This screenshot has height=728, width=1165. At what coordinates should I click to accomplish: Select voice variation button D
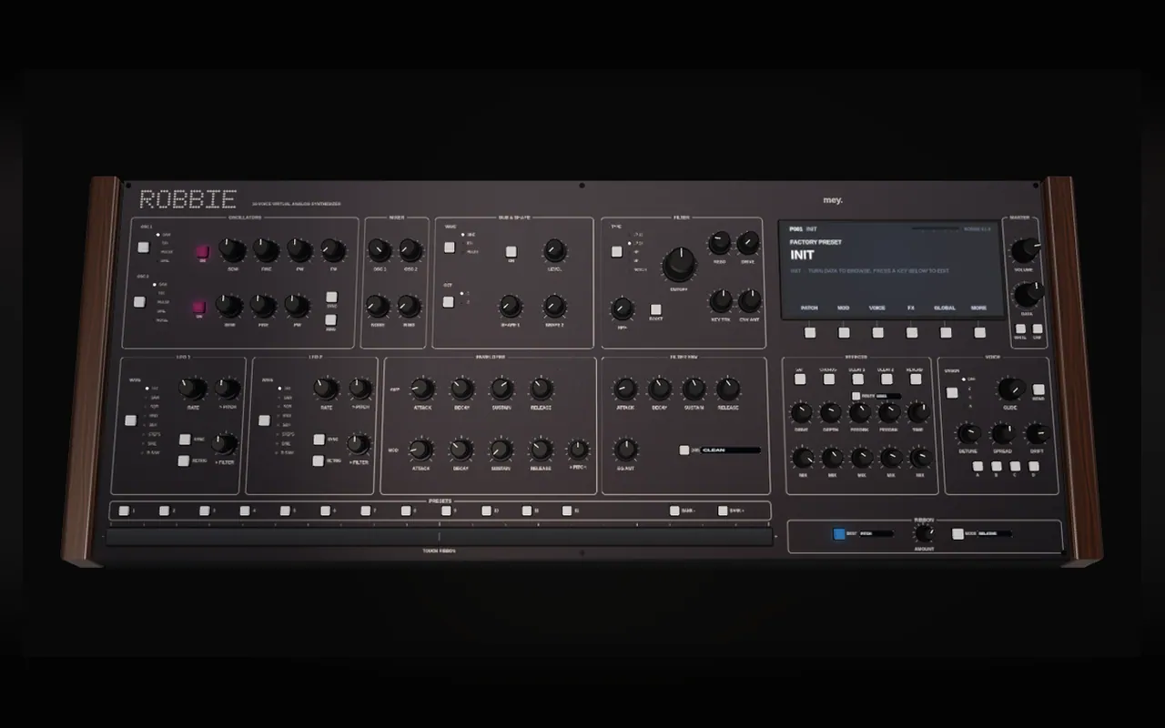pyautogui.click(x=1033, y=467)
